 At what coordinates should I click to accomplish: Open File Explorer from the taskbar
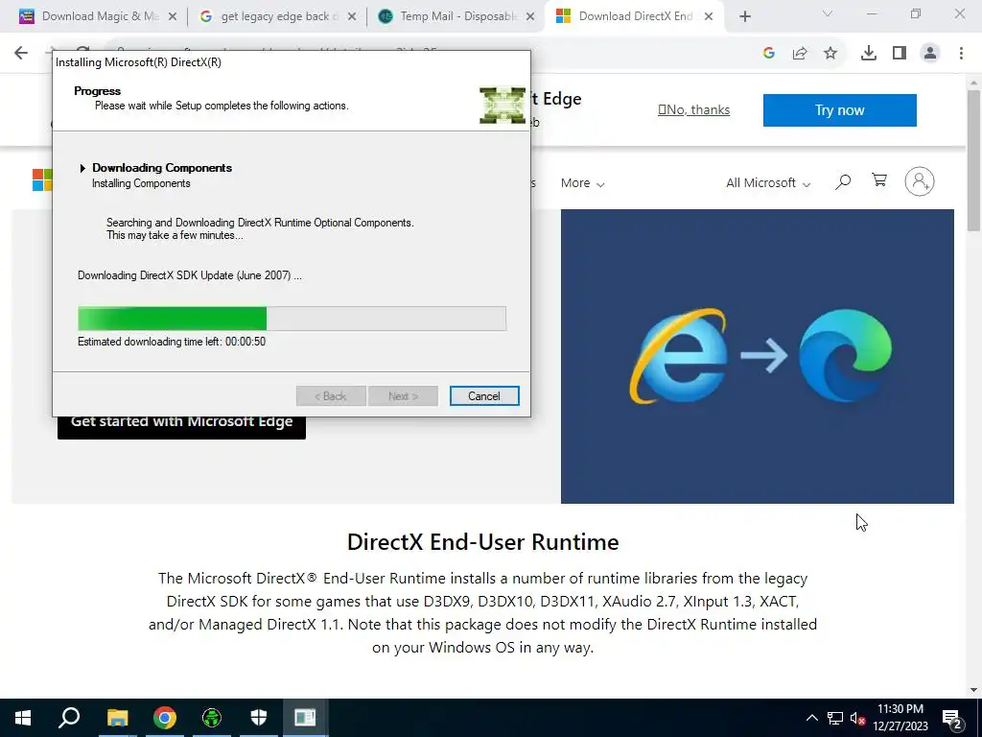pyautogui.click(x=117, y=718)
